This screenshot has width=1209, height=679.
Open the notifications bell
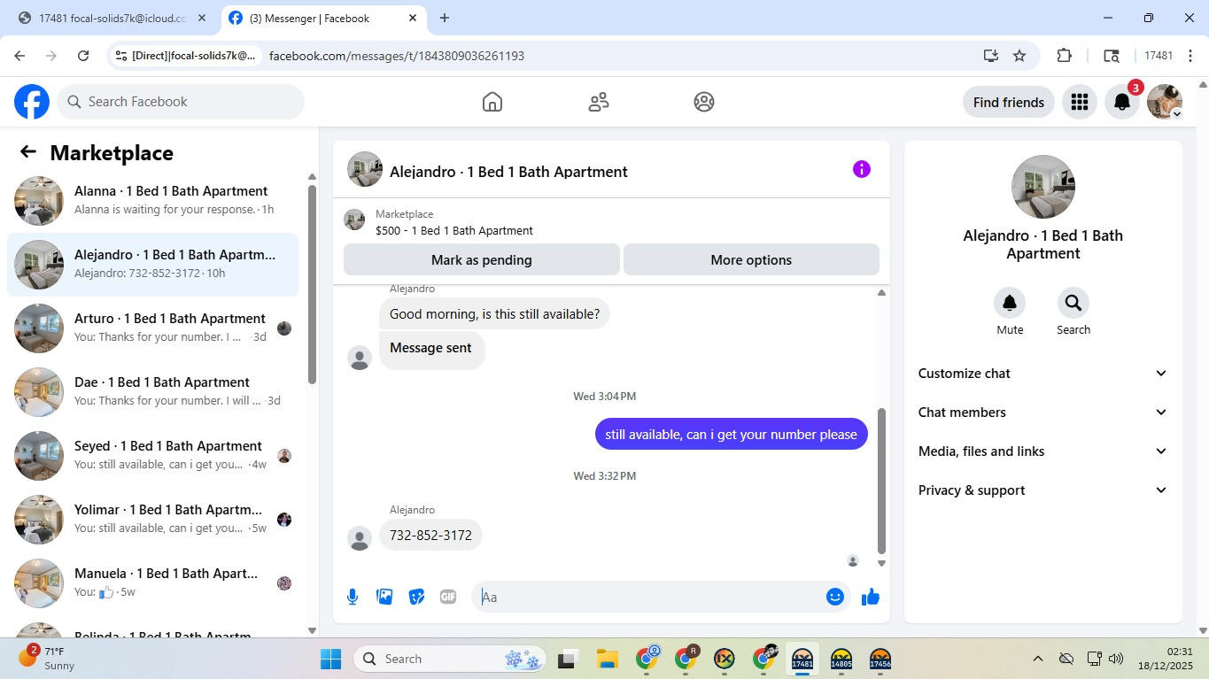(x=1121, y=102)
